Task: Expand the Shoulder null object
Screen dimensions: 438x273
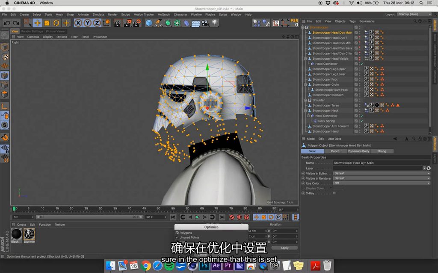Action: [x=305, y=100]
